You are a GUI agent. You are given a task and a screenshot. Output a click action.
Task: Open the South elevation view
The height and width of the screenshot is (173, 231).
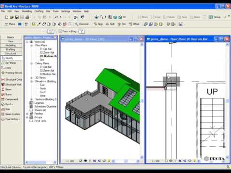tap(43, 92)
